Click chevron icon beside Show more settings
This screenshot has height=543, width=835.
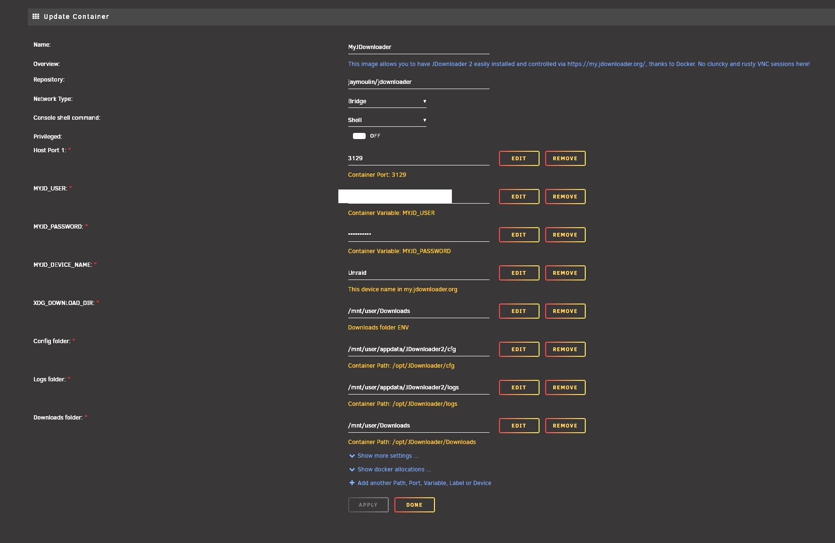pyautogui.click(x=352, y=456)
